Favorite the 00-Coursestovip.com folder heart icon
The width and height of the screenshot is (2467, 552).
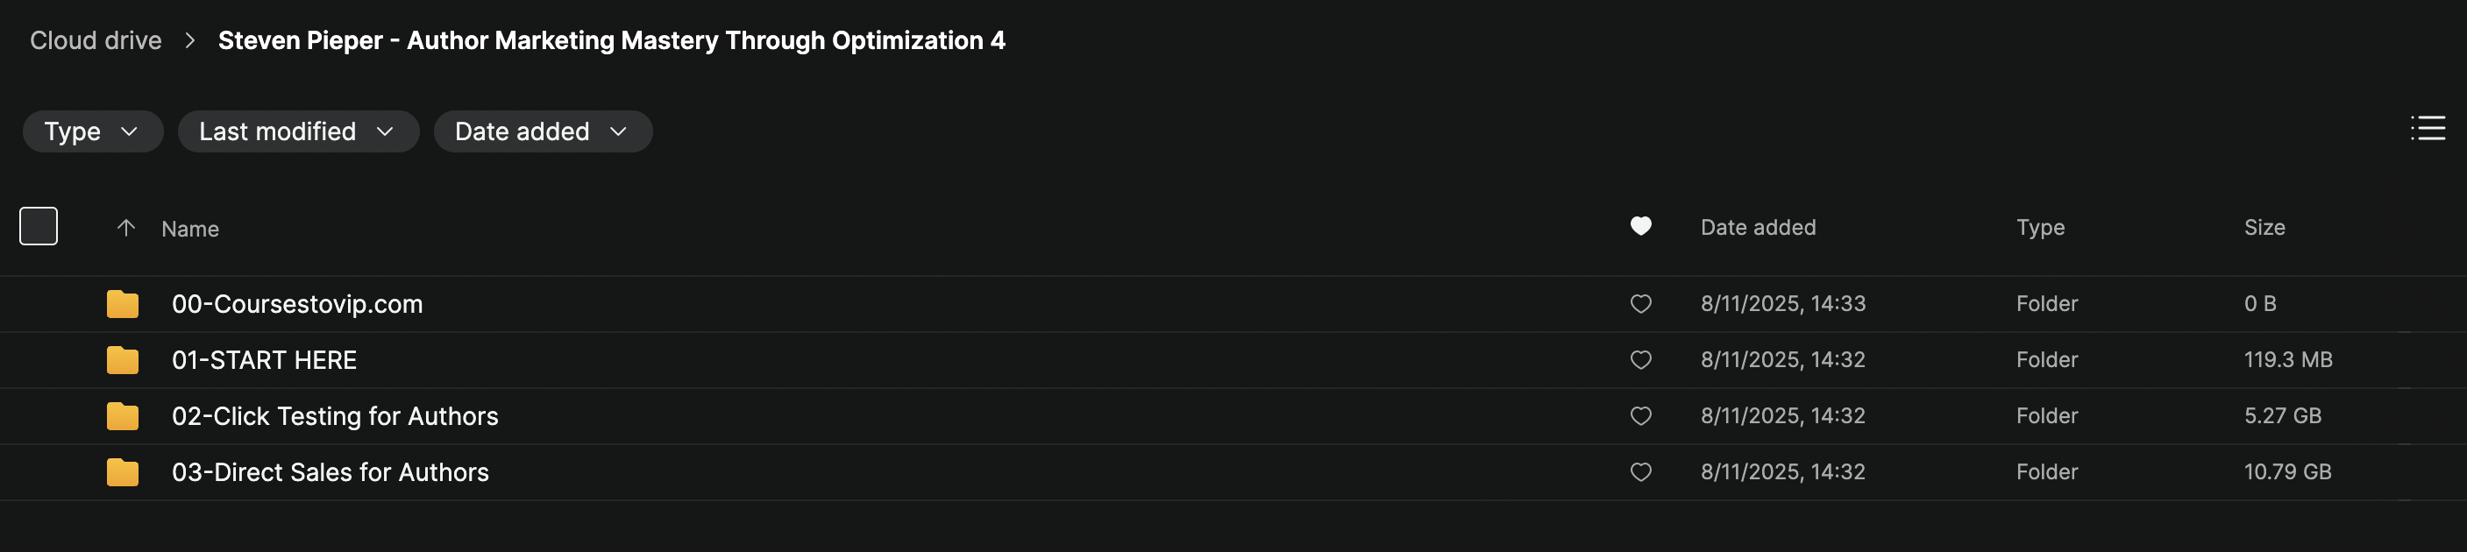[x=1640, y=304]
